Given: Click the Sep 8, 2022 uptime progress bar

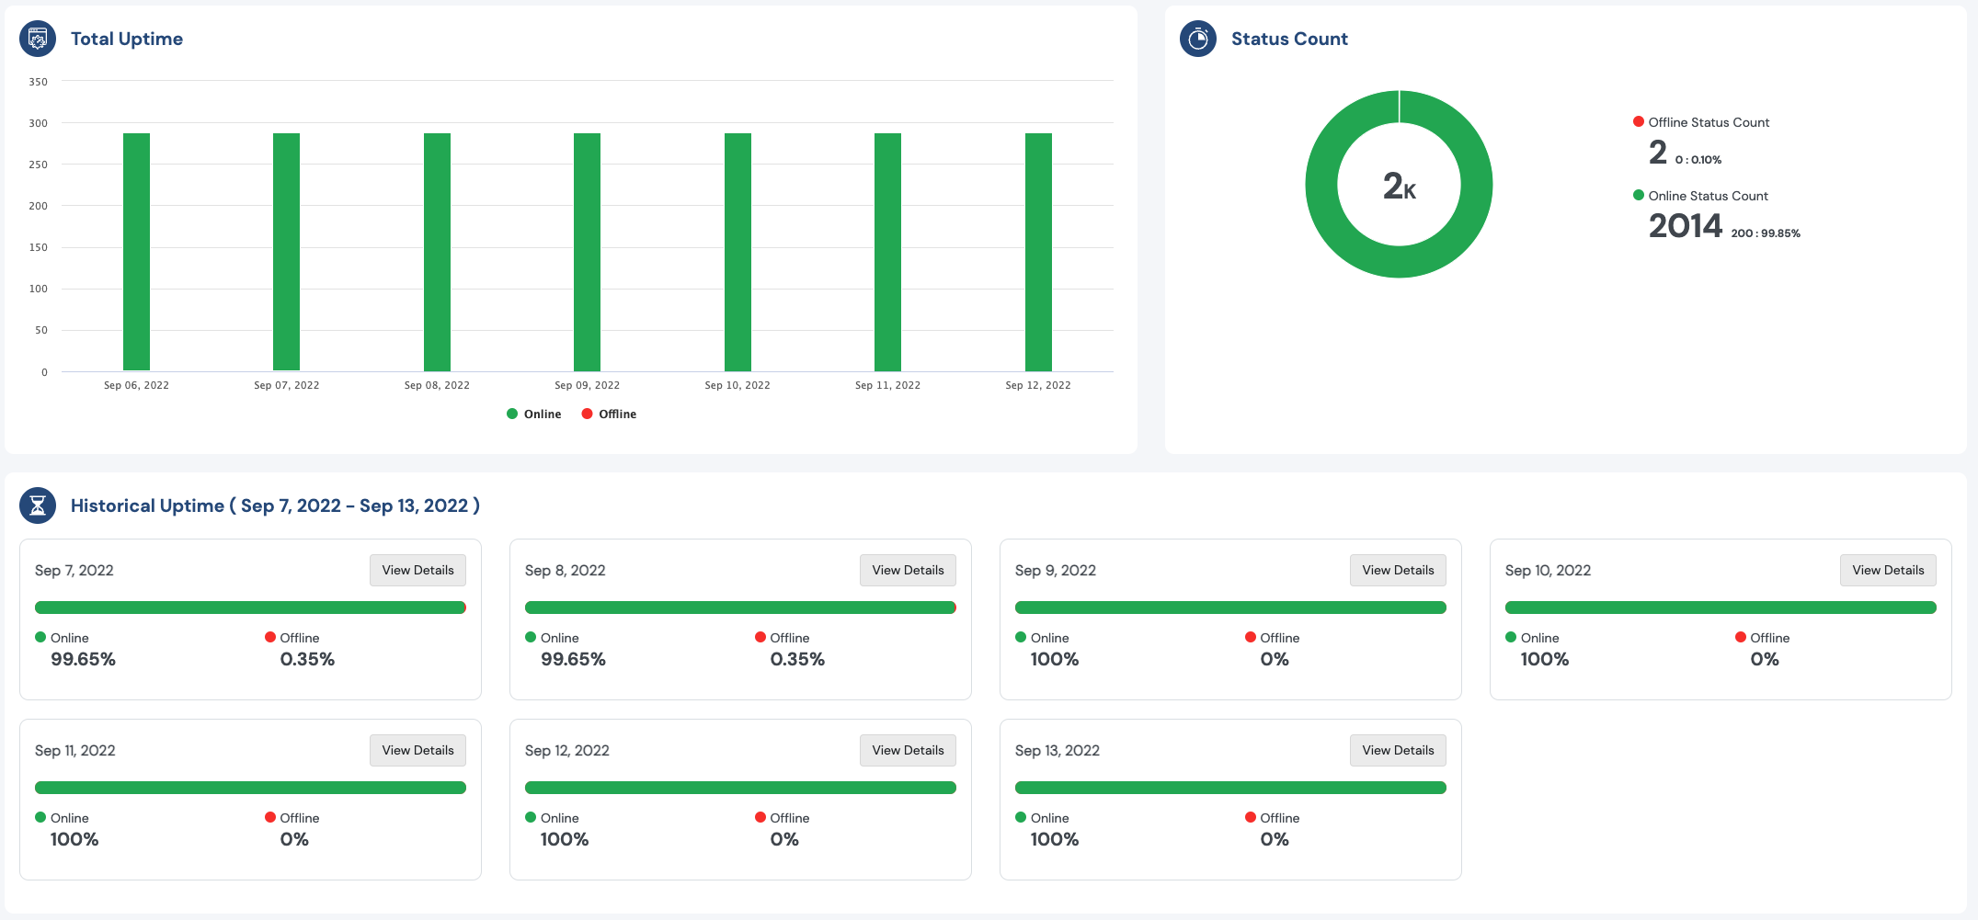Looking at the screenshot, I should point(740,608).
